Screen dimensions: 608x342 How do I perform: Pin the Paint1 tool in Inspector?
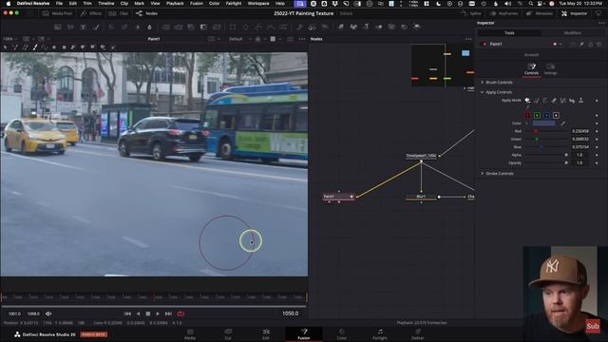click(x=581, y=45)
